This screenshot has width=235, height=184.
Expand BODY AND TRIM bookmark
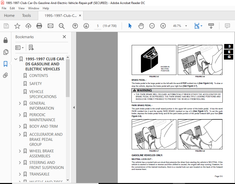coord(20,126)
